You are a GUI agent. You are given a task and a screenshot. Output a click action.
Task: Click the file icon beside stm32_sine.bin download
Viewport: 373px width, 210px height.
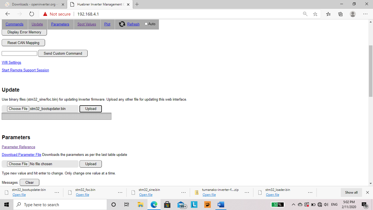(134, 192)
